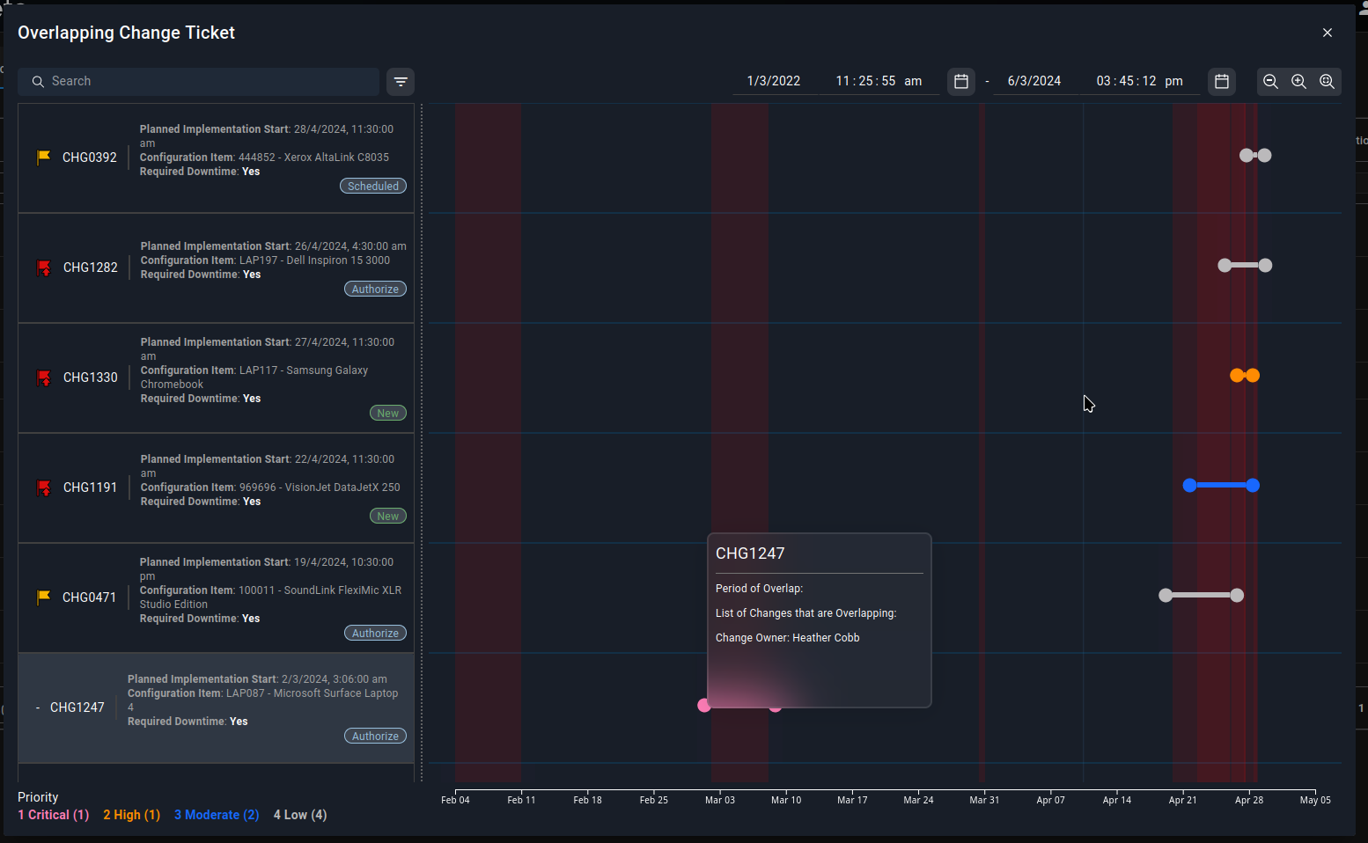The image size is (1368, 843).
Task: Toggle the Low priority legend filter
Action: click(x=300, y=815)
